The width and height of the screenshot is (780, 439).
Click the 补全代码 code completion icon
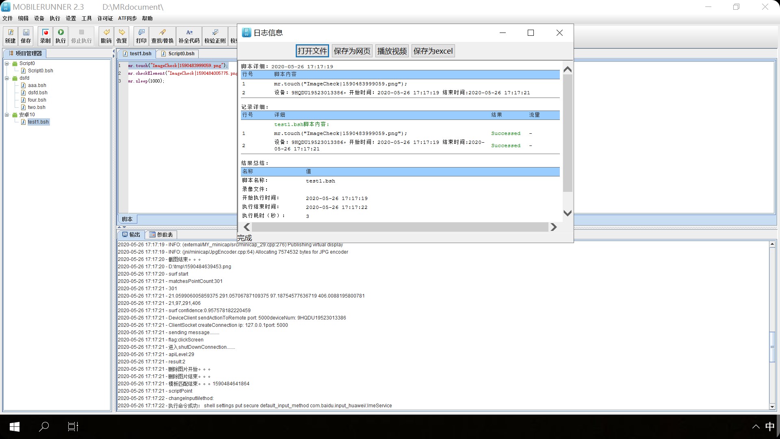(x=189, y=36)
